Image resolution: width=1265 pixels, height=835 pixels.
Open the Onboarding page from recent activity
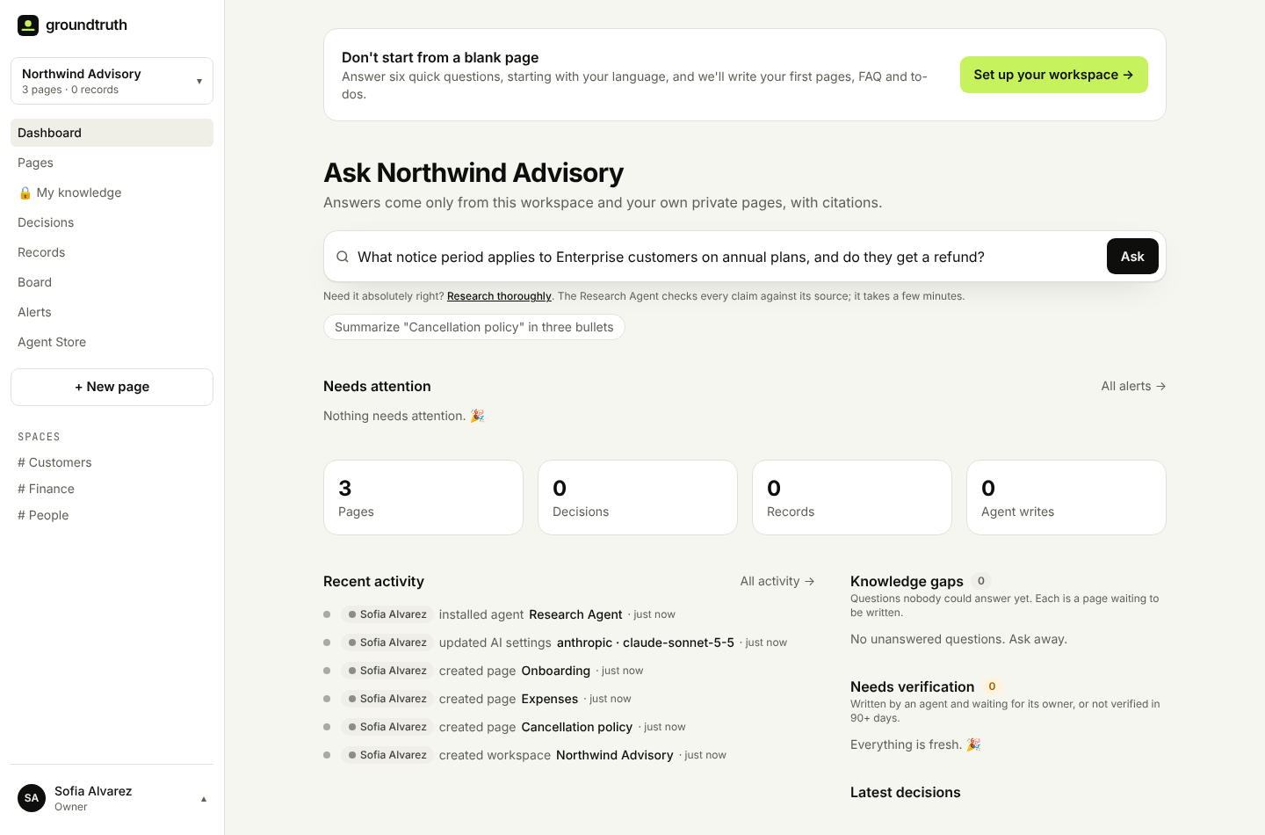[x=556, y=671]
